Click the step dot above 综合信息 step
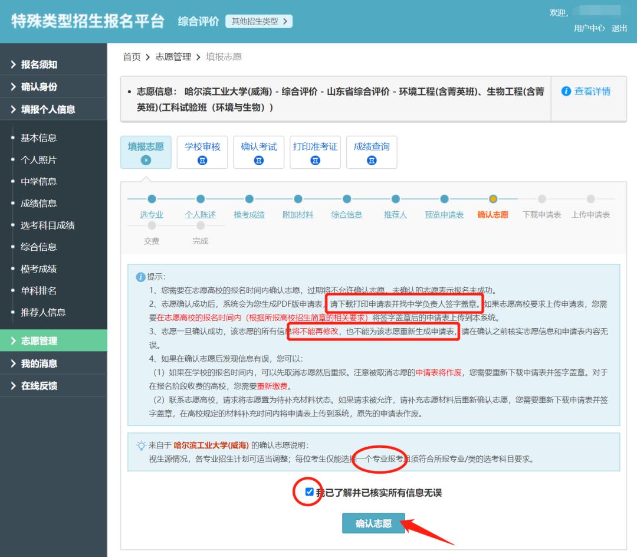The height and width of the screenshot is (557, 637). (347, 199)
